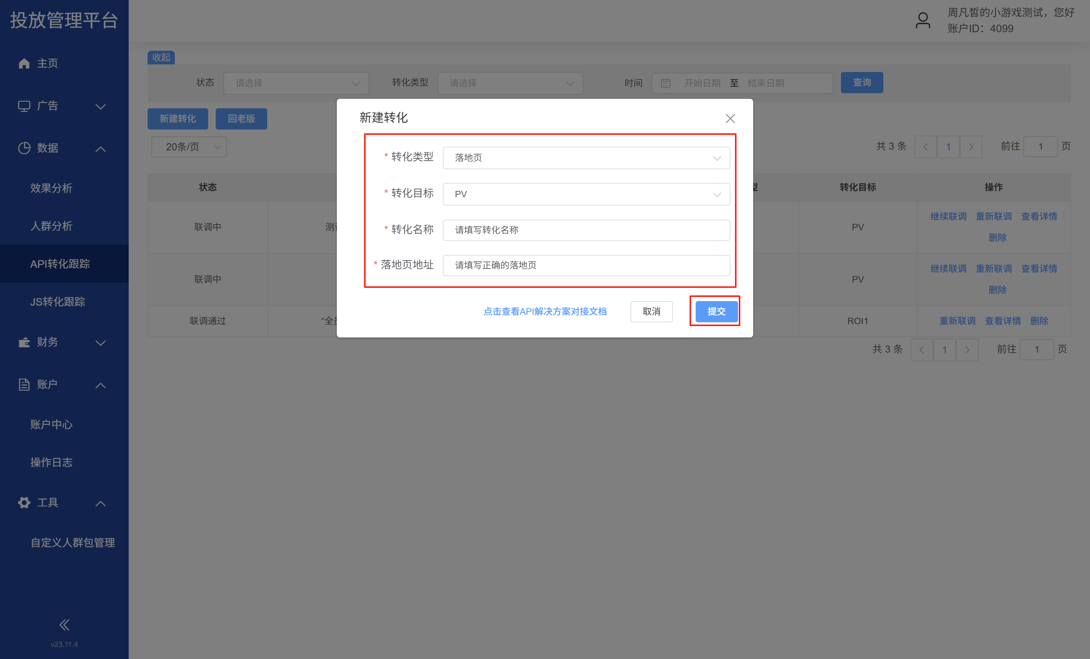Click the document icon for 账户
The image size is (1090, 659).
[x=24, y=384]
